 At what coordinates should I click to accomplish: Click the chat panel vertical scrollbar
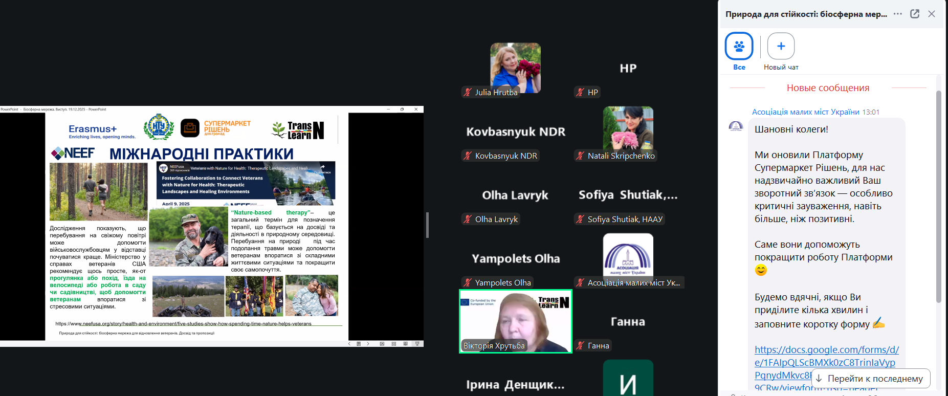(938, 194)
